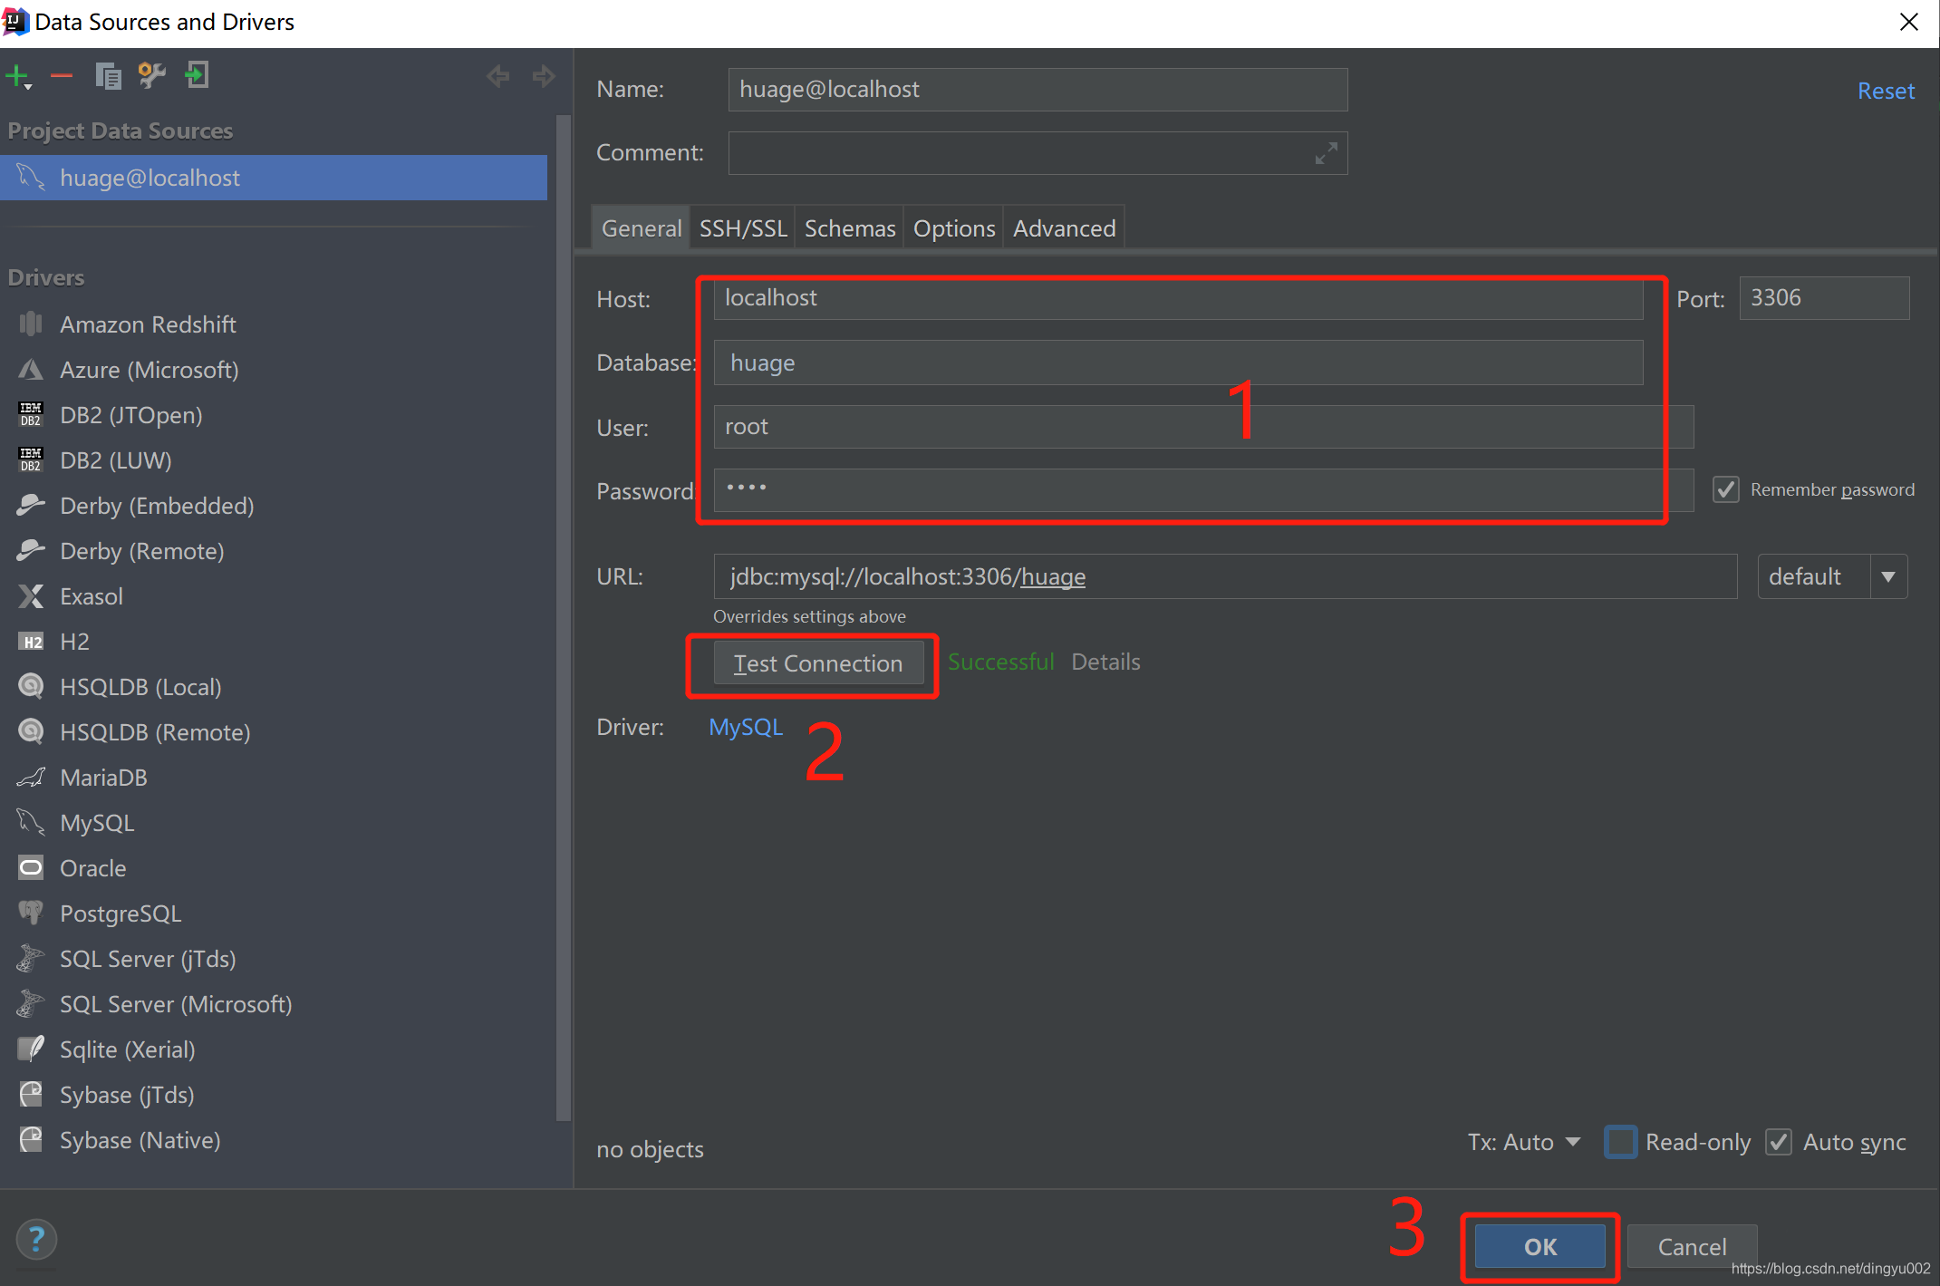The width and height of the screenshot is (1940, 1286).
Task: Select the PostgreSQL driver entry
Action: tap(121, 914)
